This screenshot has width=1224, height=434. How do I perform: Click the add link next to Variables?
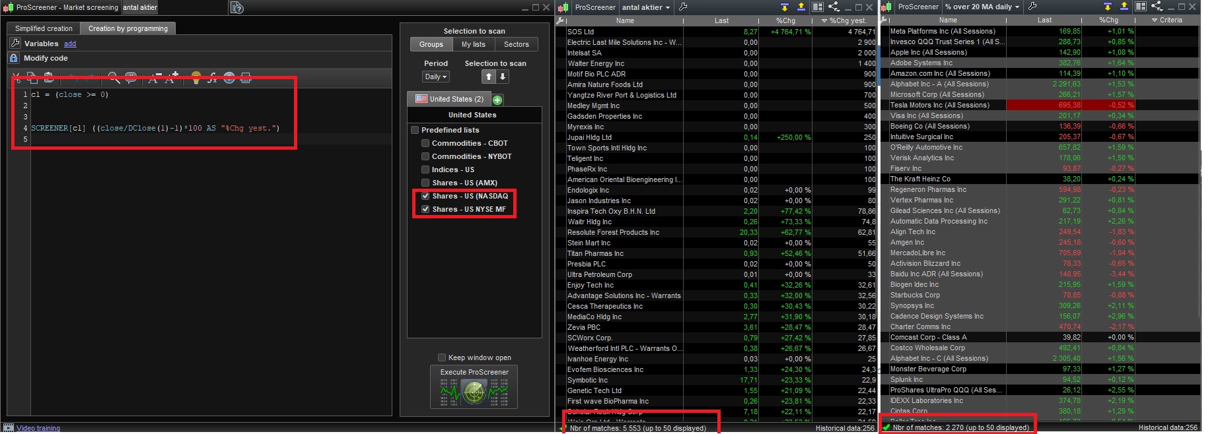coord(70,44)
